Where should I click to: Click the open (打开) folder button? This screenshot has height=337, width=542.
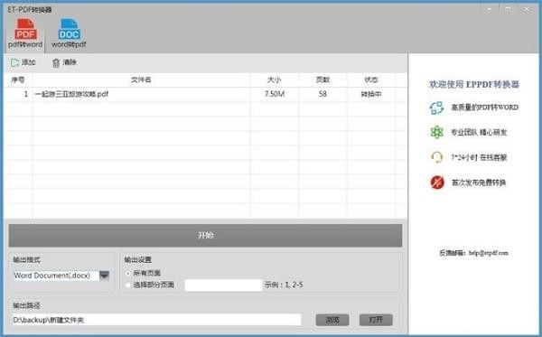(376, 320)
